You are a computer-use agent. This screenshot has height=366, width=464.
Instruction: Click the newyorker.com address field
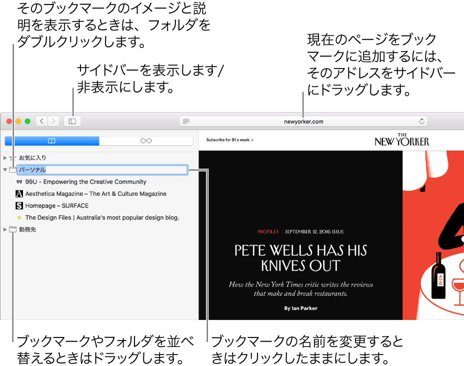[x=303, y=121]
